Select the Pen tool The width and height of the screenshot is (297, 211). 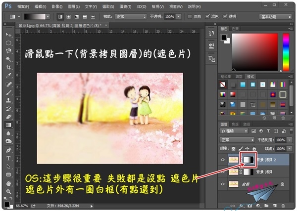pyautogui.click(x=8, y=150)
